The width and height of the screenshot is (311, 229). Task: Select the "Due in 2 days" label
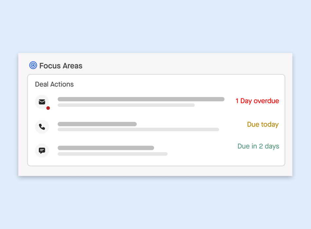pos(258,146)
